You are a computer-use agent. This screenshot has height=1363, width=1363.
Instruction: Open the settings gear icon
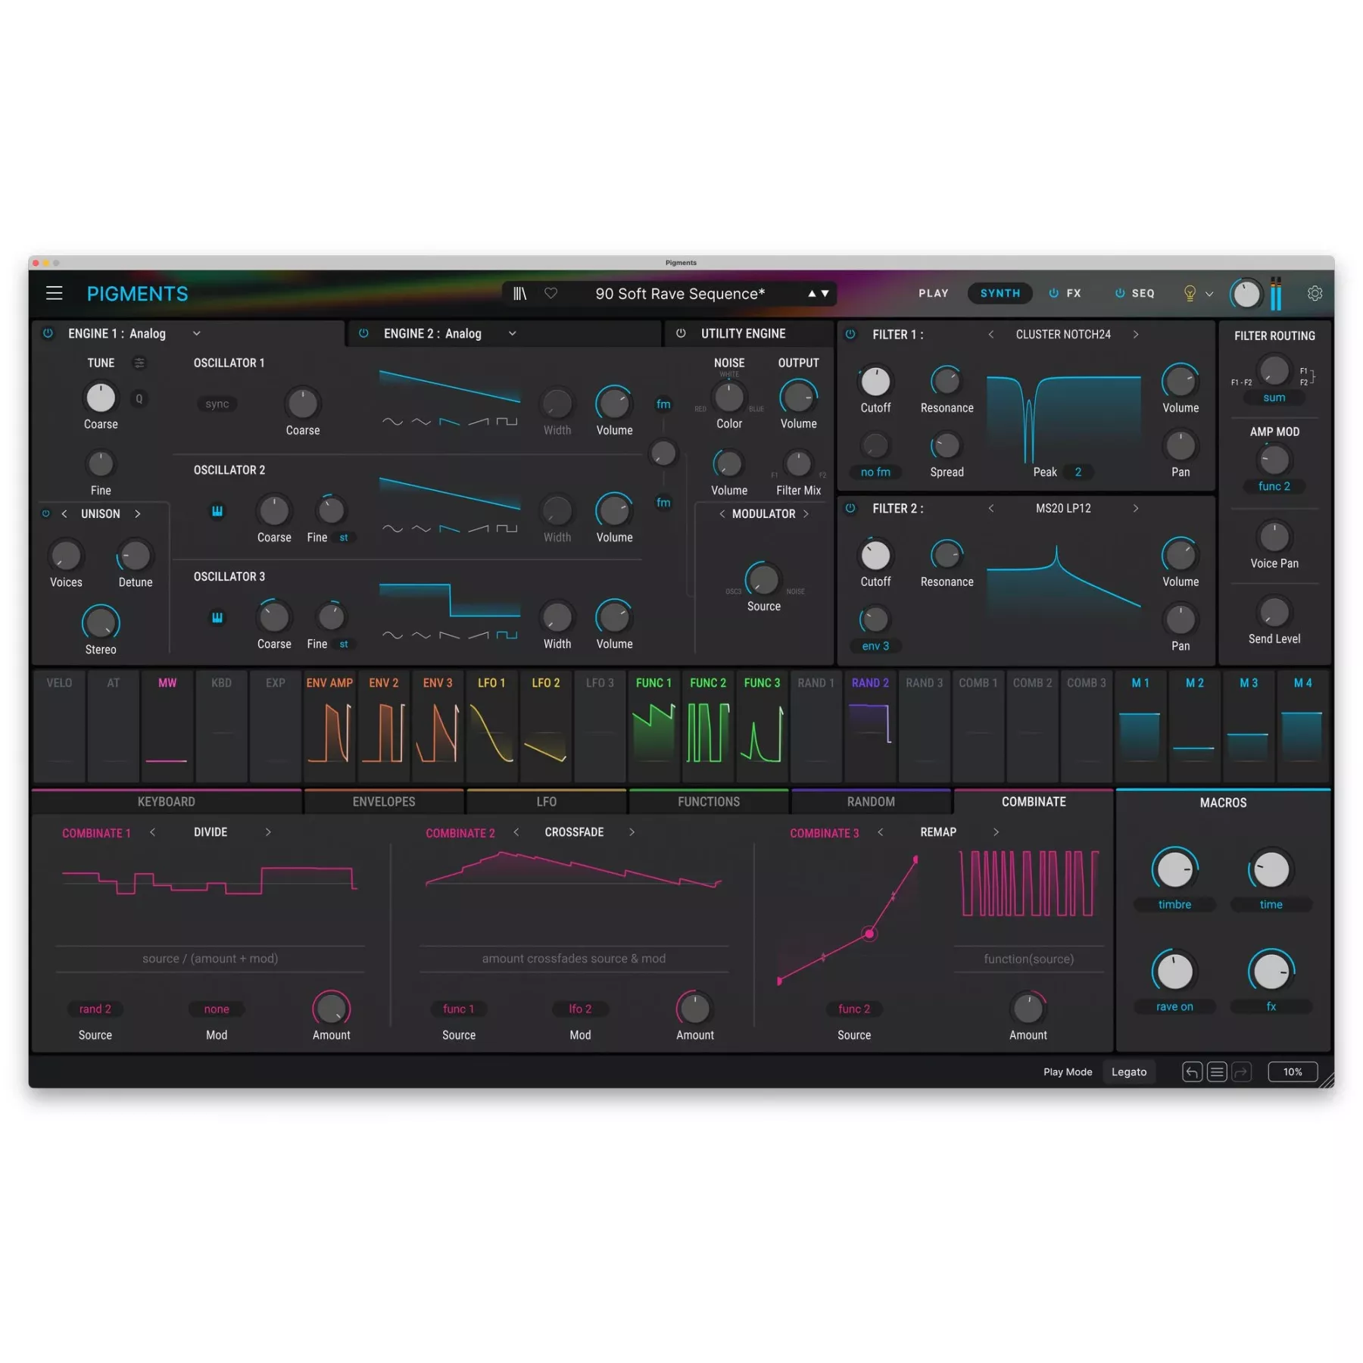1315,293
